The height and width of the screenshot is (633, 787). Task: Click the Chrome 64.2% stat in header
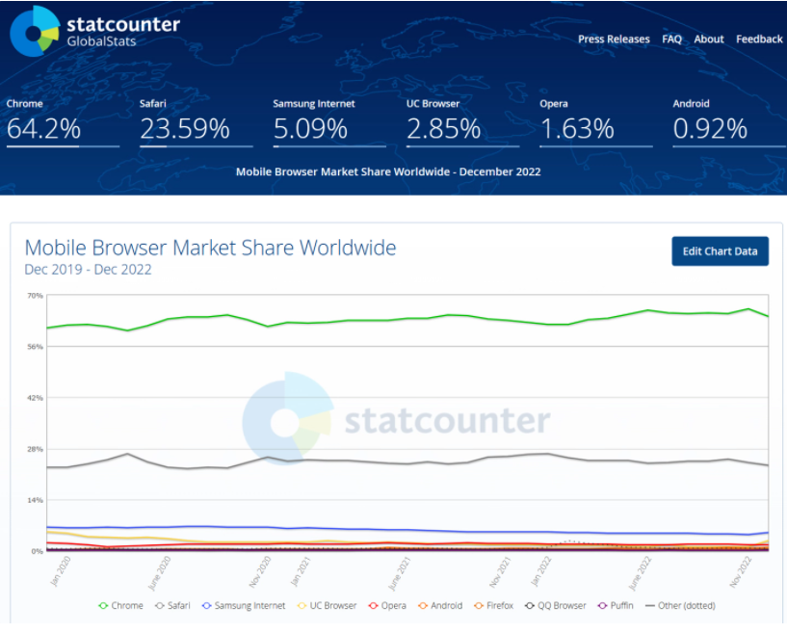point(43,128)
